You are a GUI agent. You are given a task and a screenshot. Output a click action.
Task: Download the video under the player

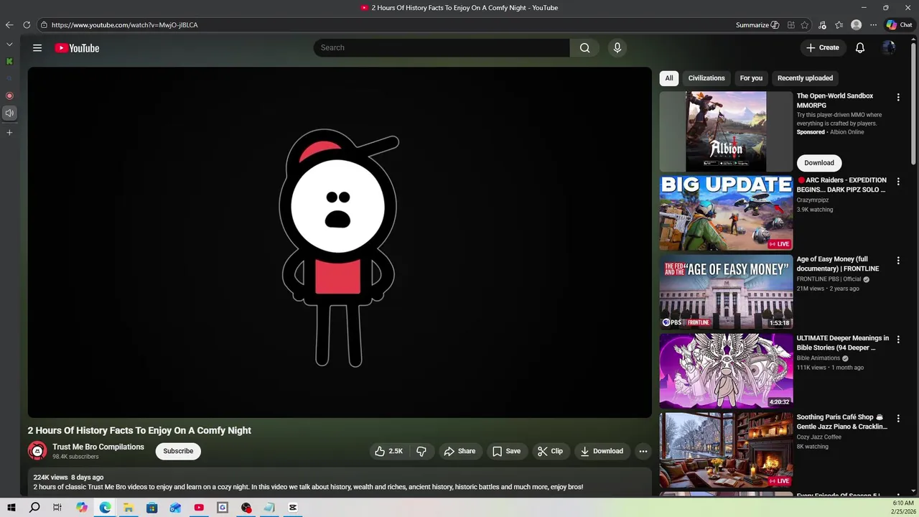point(602,451)
